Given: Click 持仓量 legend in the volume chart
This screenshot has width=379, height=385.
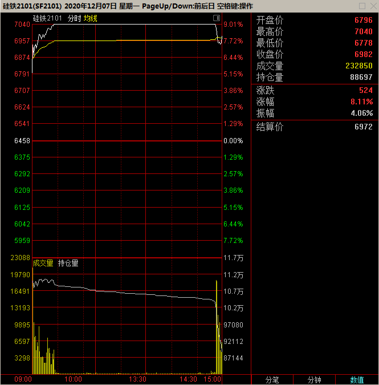Looking at the screenshot, I should pos(68,263).
